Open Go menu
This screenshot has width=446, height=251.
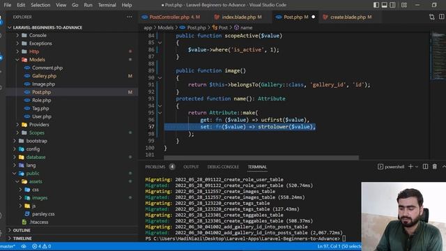(x=75, y=5)
